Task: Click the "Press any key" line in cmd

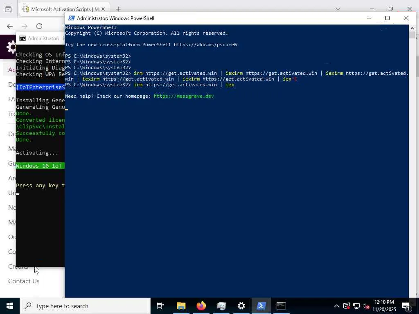Action: point(40,186)
